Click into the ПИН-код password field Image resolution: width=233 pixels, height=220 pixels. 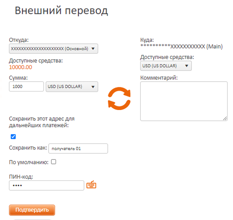47,185
